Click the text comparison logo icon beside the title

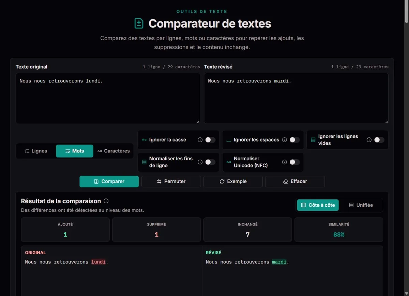(x=139, y=24)
